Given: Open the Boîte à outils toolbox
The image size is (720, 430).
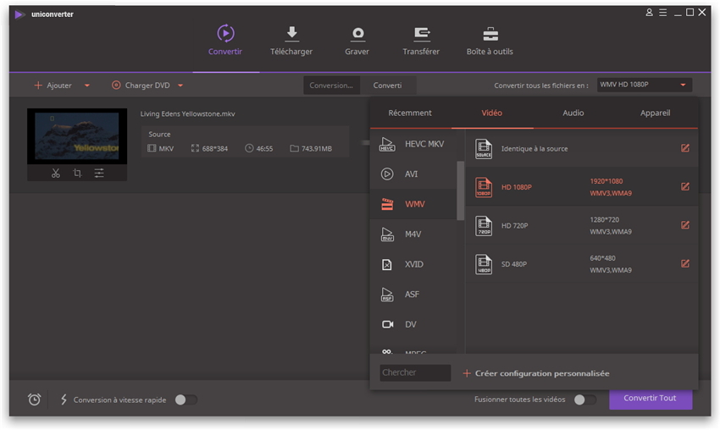Looking at the screenshot, I should coord(490,41).
